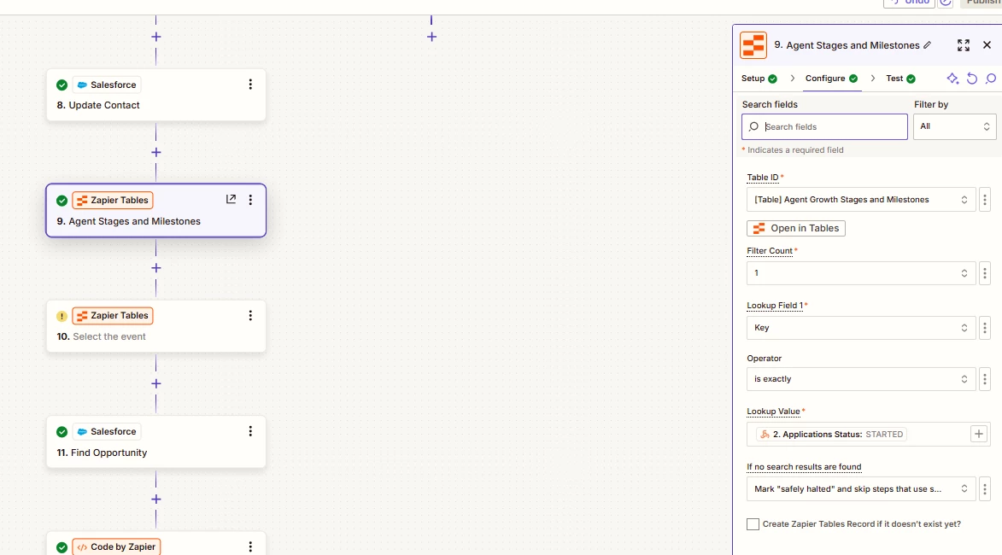Select step 11 Find Opportunity card

point(156,442)
